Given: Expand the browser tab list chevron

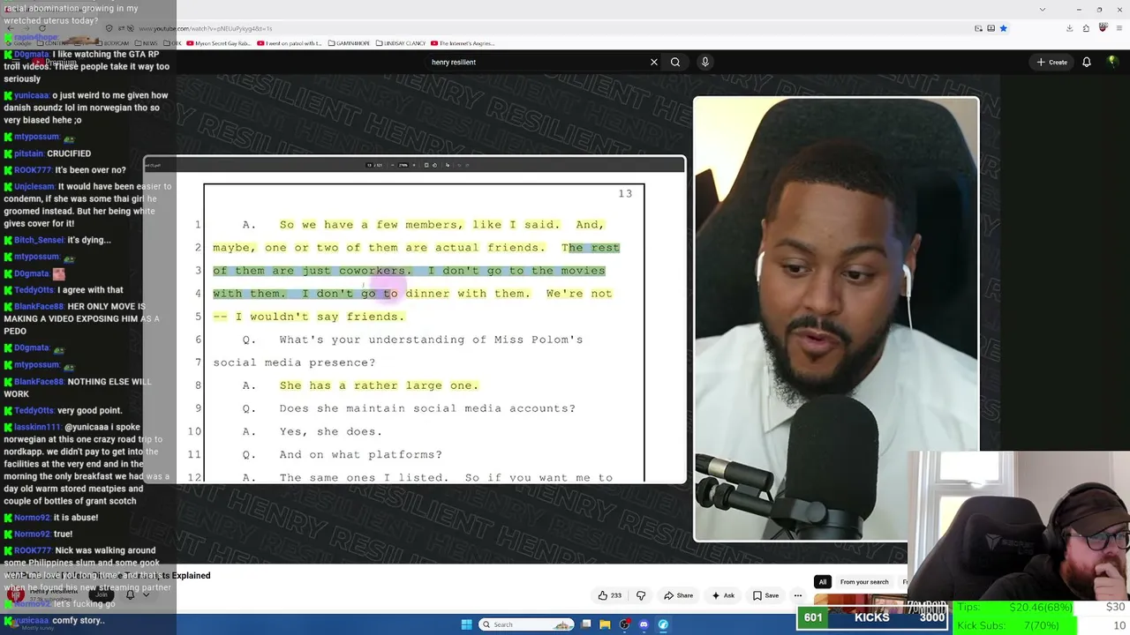Looking at the screenshot, I should coord(1043,9).
